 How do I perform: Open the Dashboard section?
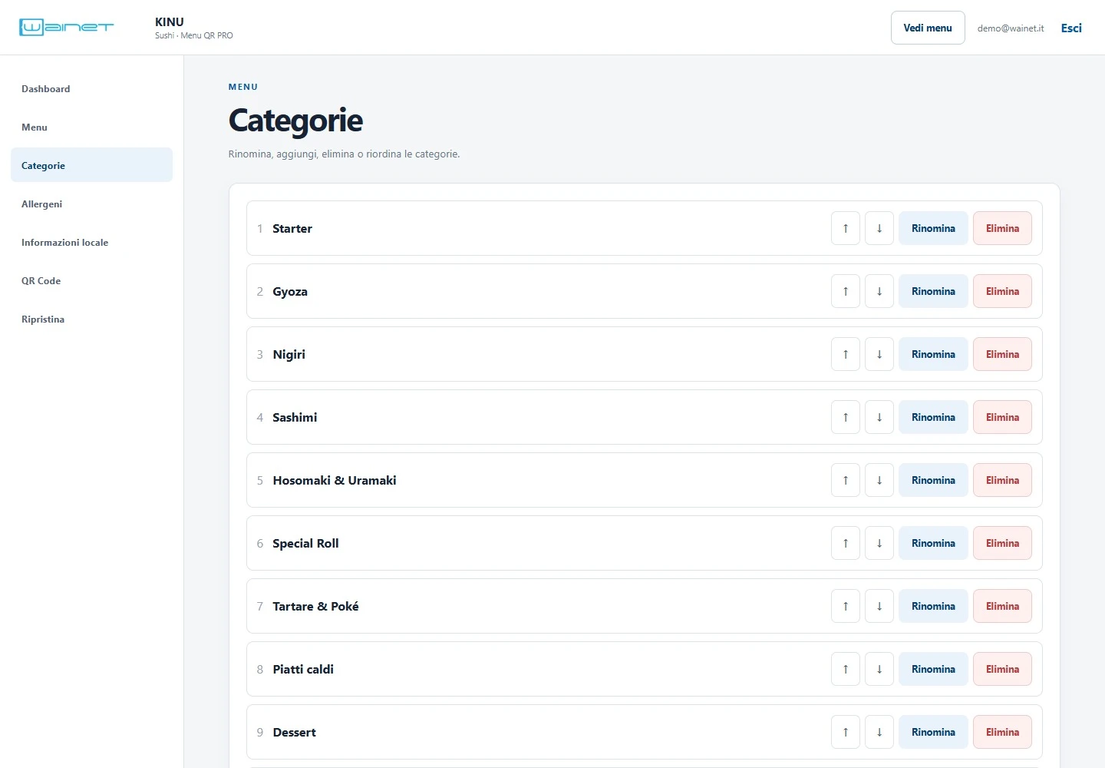91,88
